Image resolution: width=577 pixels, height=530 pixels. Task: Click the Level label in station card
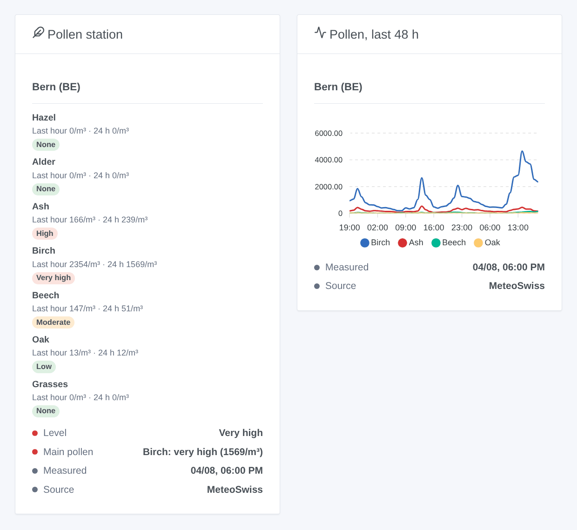[x=55, y=433]
